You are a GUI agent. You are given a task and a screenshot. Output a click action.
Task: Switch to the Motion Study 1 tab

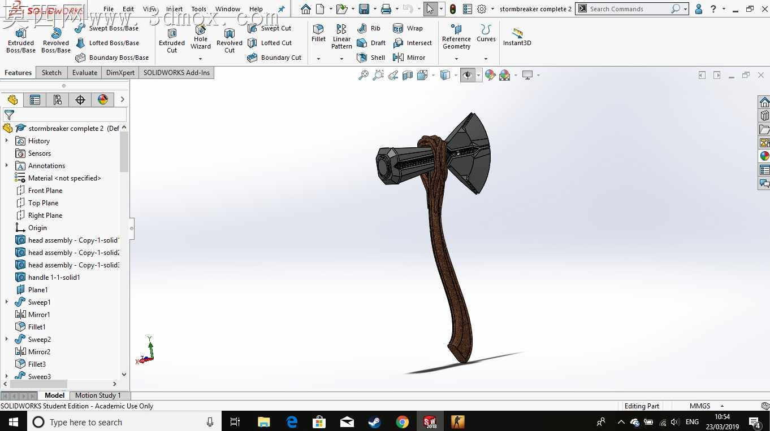click(x=98, y=395)
